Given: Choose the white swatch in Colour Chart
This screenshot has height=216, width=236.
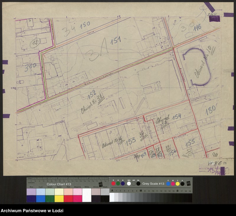Looking at the screenshot, I should click(87, 195).
